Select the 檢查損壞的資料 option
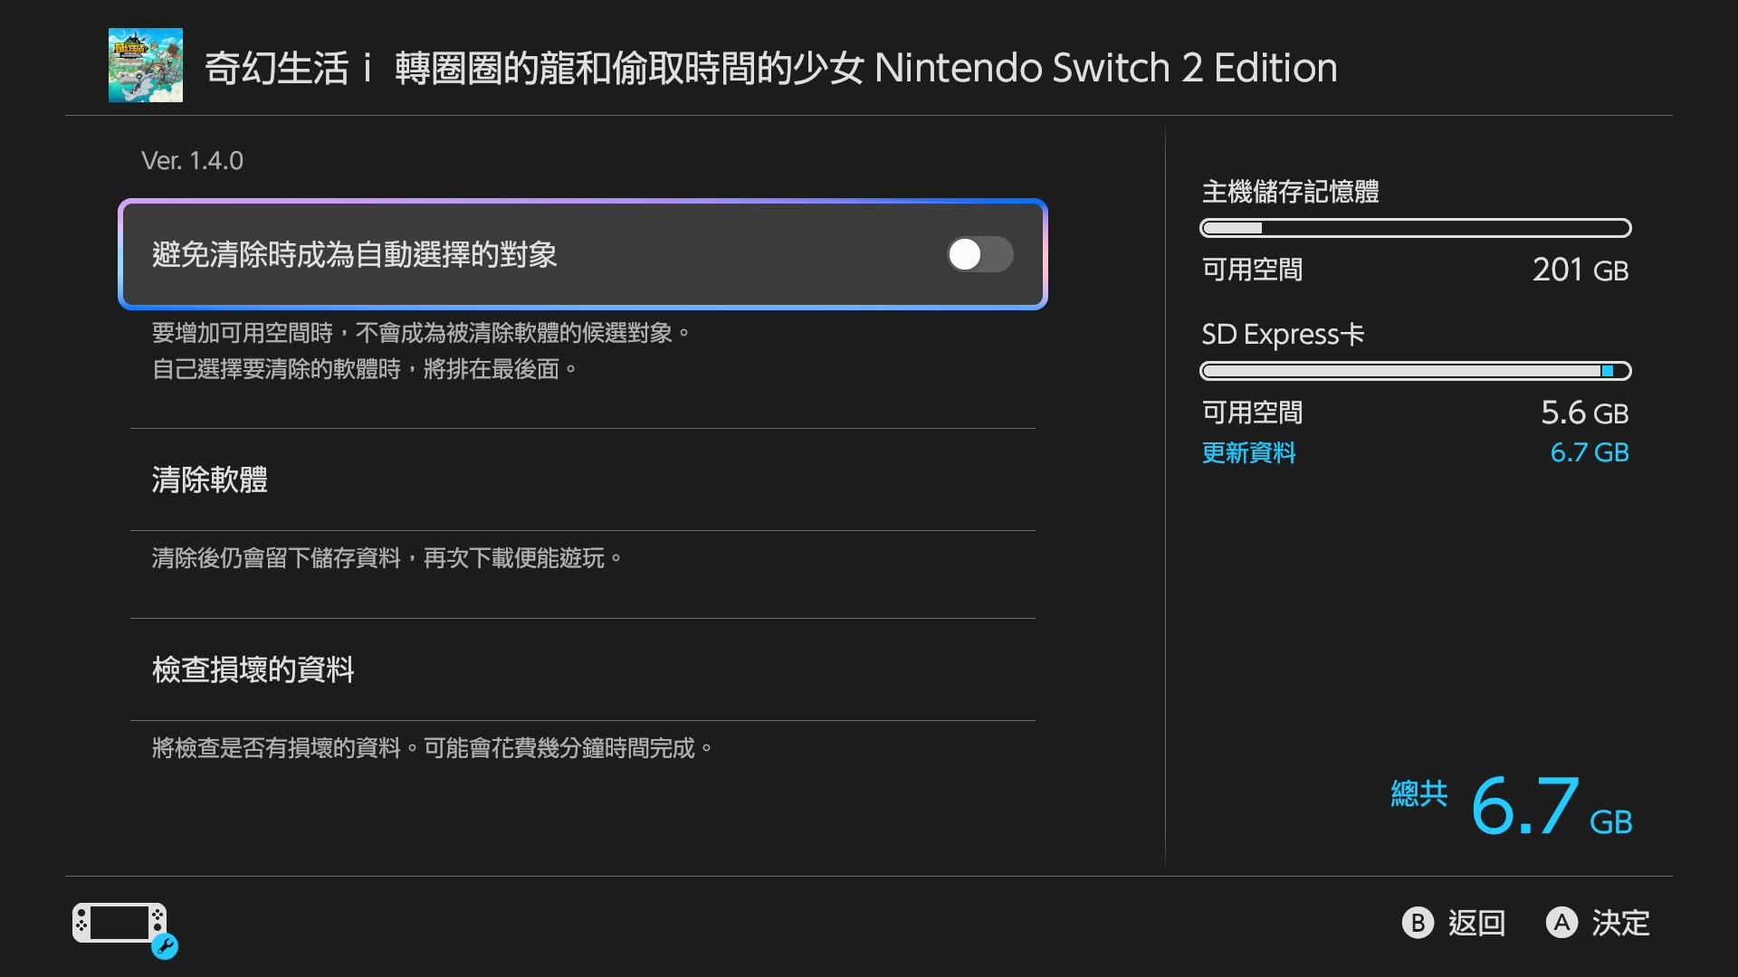Viewport: 1738px width, 977px height. [253, 670]
